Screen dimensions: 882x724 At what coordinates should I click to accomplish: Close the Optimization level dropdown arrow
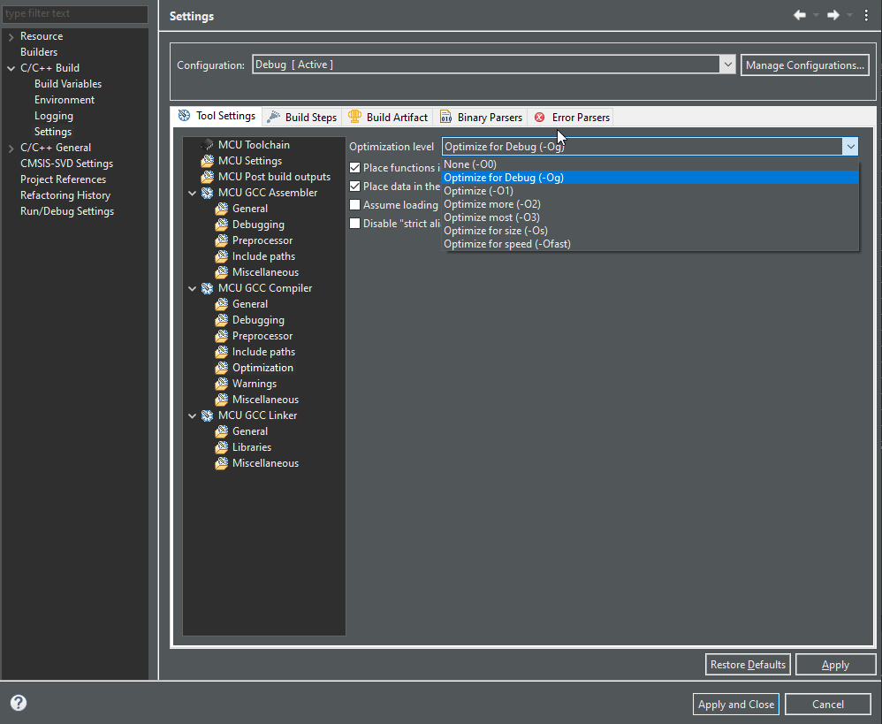click(x=850, y=147)
